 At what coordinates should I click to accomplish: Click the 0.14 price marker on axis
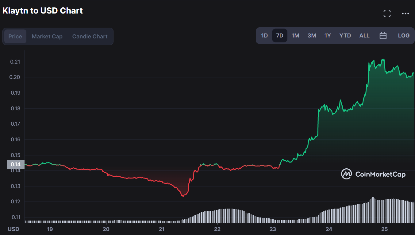(15, 164)
